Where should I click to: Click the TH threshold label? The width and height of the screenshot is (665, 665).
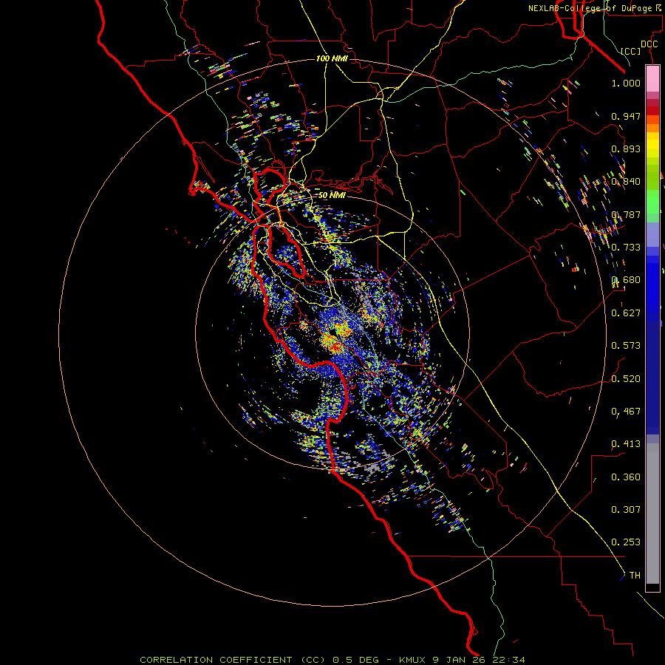point(635,576)
